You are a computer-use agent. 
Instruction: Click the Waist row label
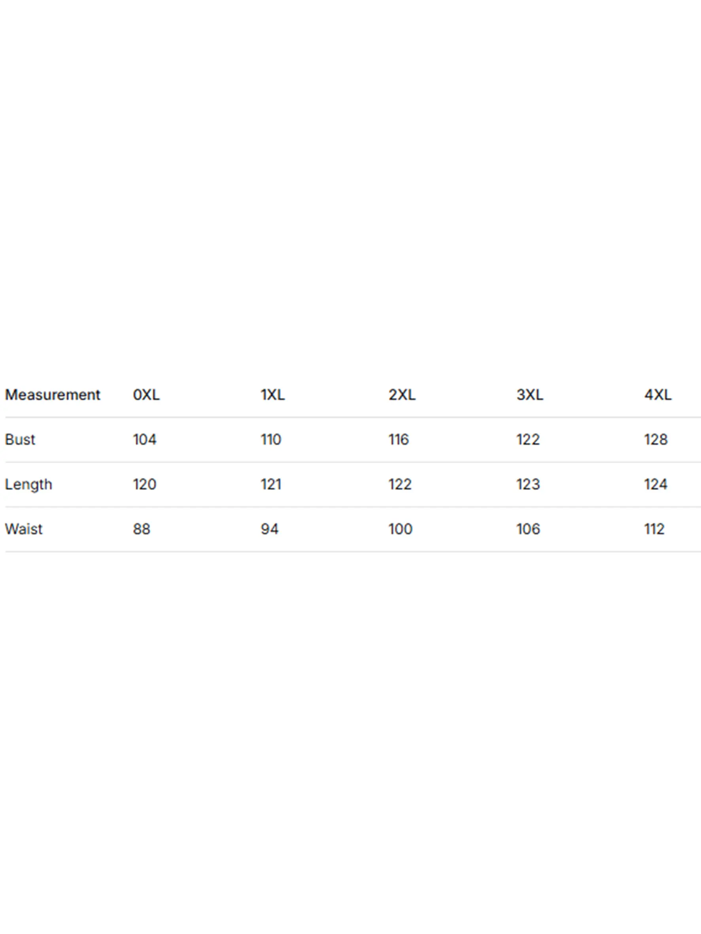[24, 529]
